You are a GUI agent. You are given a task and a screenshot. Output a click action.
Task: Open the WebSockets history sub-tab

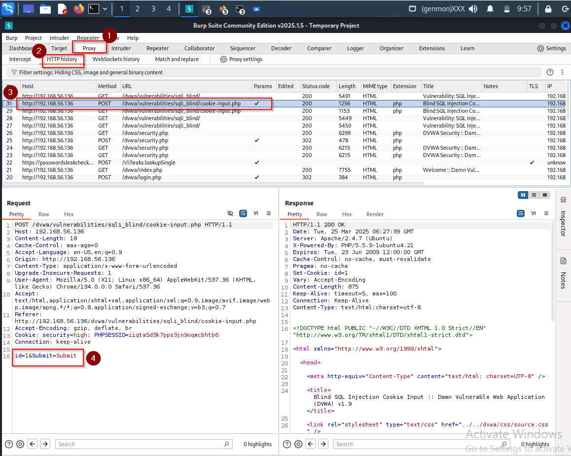pos(116,59)
